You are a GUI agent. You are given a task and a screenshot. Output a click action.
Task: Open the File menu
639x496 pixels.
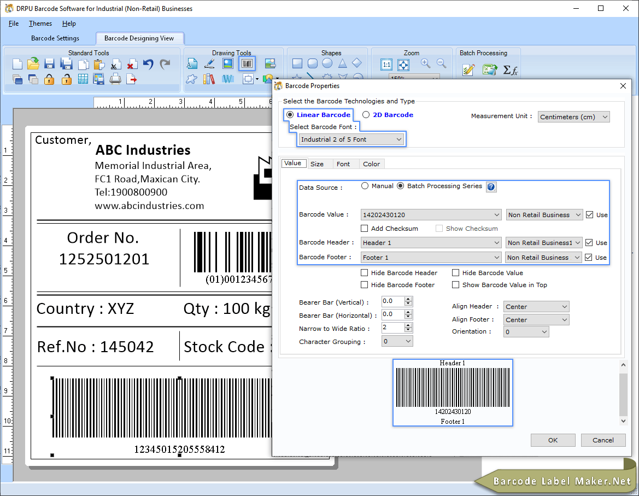coord(14,24)
